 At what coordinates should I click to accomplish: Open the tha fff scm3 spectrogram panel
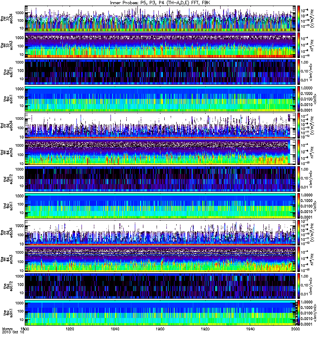(160, 45)
